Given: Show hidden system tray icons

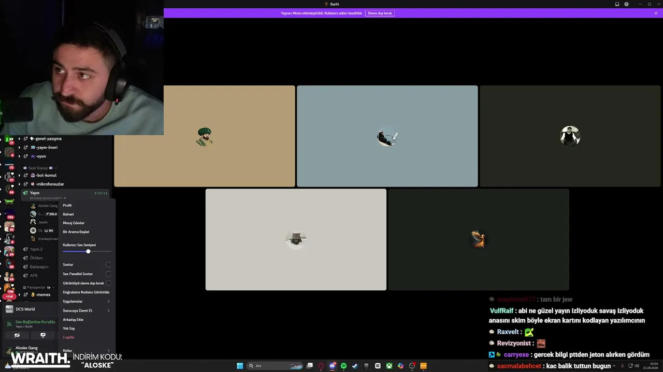Looking at the screenshot, I should (614, 366).
